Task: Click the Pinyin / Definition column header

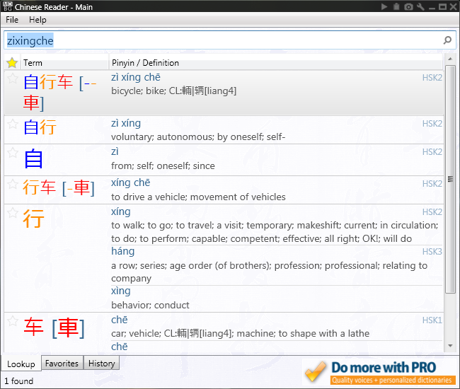Action: [x=276, y=63]
